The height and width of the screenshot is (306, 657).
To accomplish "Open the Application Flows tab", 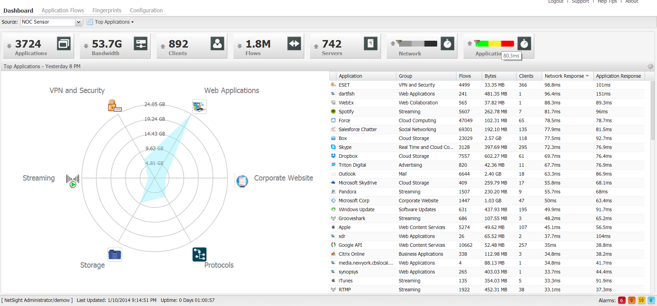I will tap(63, 10).
